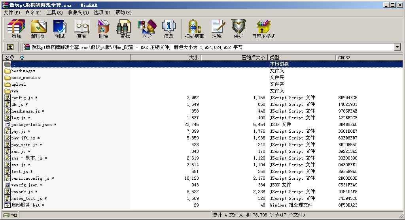Click CRC32 value 8E994EC5
This screenshot has height=220, width=405.
[x=348, y=98]
